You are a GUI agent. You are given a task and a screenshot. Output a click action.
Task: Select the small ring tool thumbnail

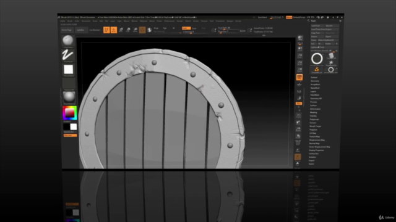coord(331,70)
